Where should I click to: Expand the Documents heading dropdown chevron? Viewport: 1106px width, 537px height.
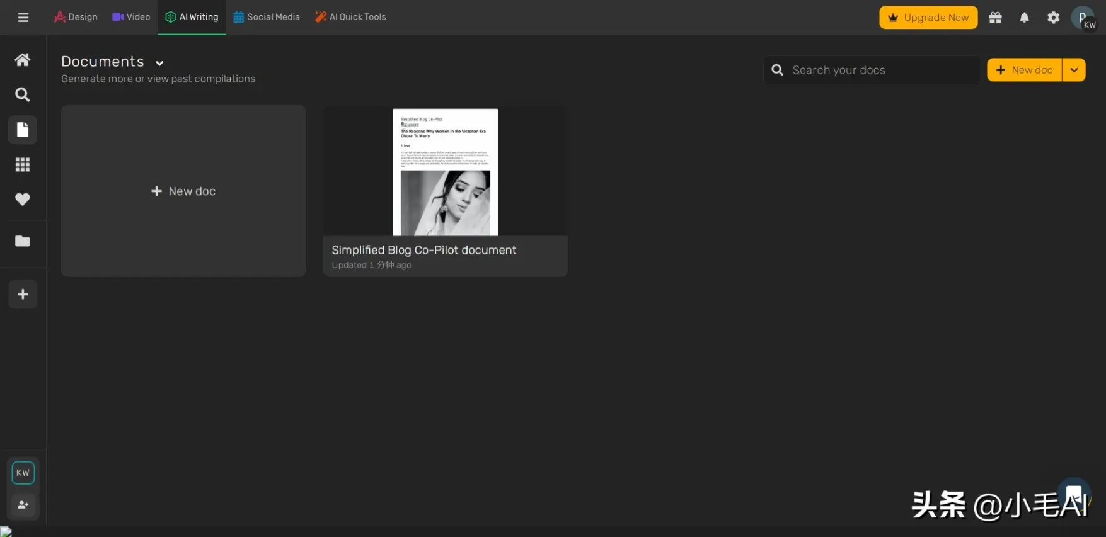point(159,63)
